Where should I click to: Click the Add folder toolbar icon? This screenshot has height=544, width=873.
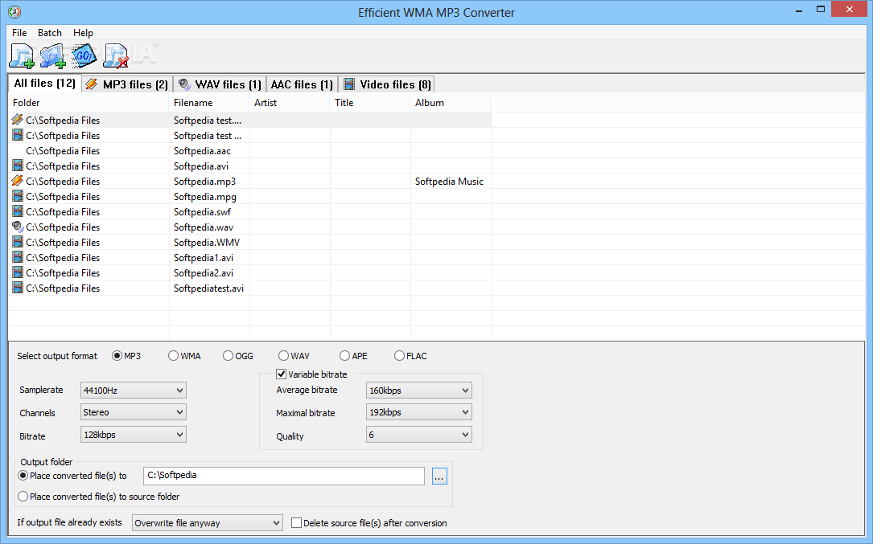pos(53,55)
